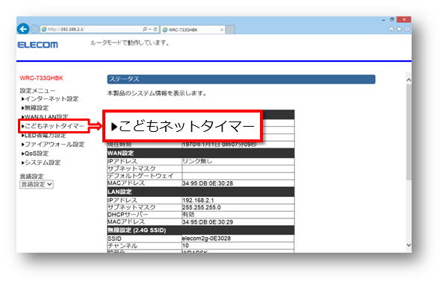Click the SSID value elecom2g-0E3028
This screenshot has height=284, width=443.
206,239
